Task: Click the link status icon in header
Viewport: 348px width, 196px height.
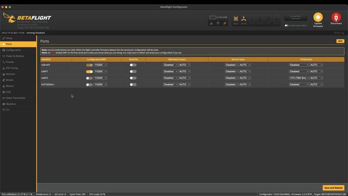Action: pos(225,23)
